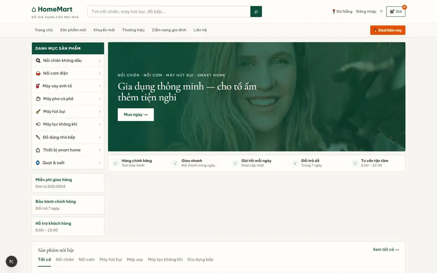Image resolution: width=437 pixels, height=273 pixels.
Task: Select the Máy lọc không khí tab
Action: point(165,259)
